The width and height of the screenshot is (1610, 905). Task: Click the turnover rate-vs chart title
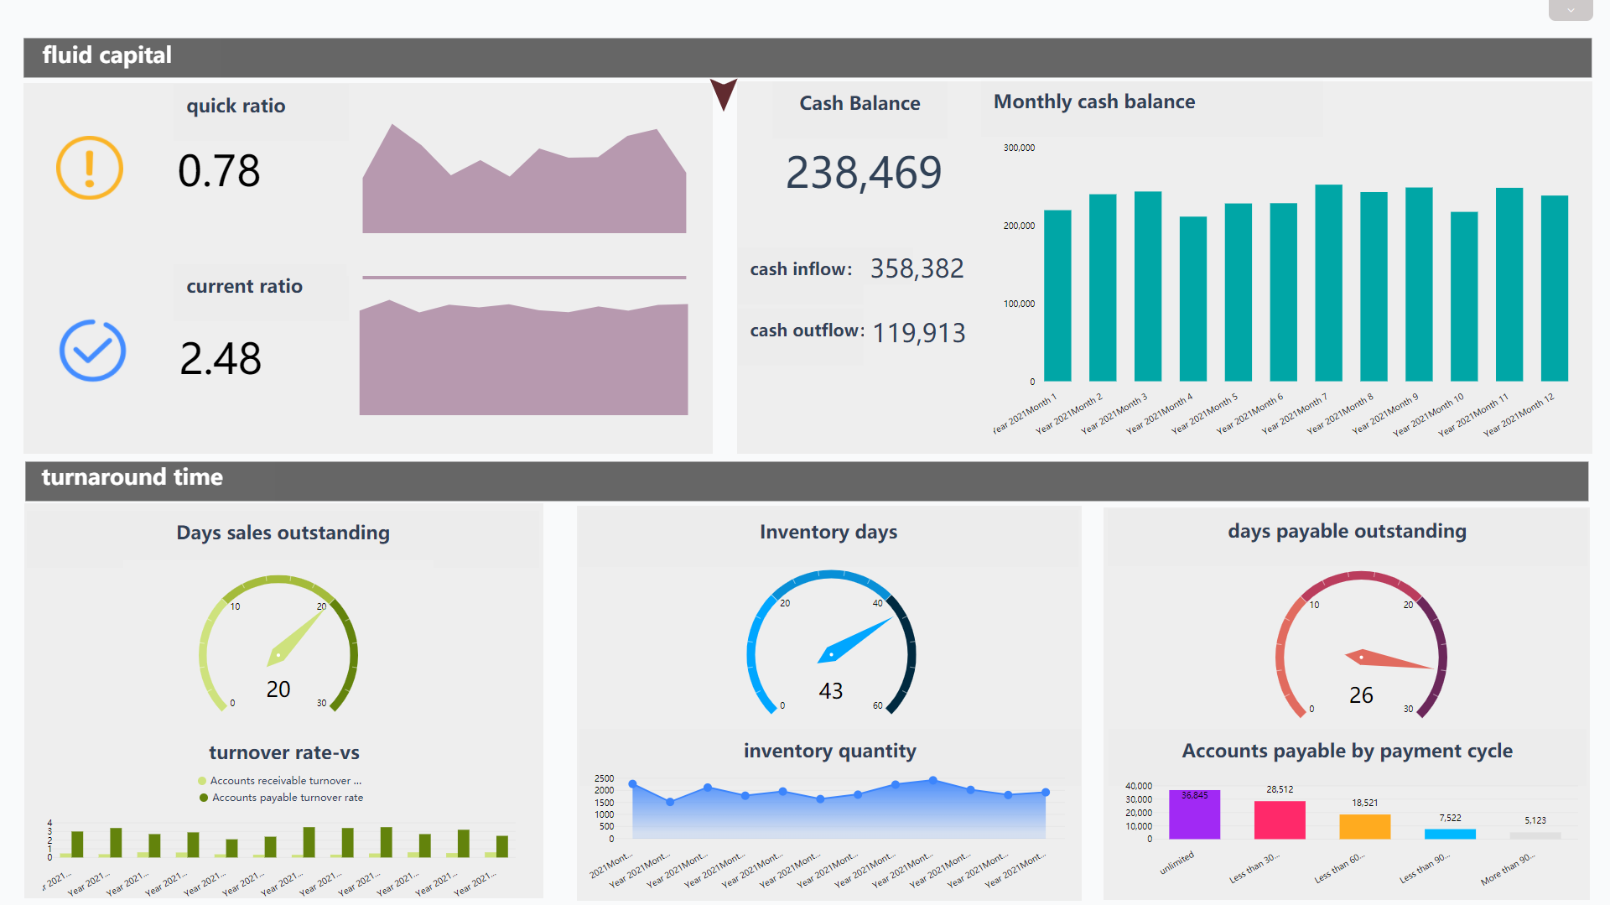[284, 753]
